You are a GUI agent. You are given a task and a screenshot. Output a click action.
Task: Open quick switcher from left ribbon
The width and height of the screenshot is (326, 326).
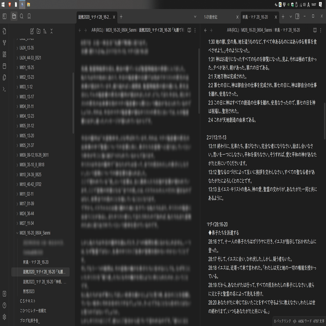[4, 31]
